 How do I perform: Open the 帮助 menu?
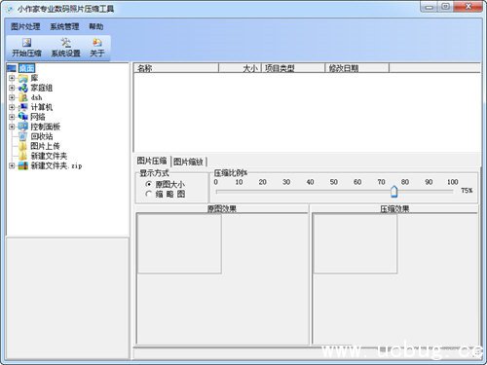tap(96, 26)
